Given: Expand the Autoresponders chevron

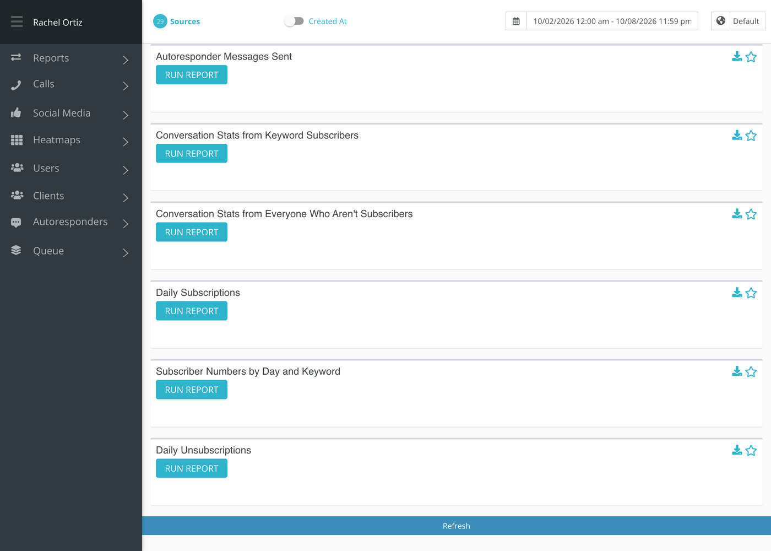Looking at the screenshot, I should click(126, 223).
